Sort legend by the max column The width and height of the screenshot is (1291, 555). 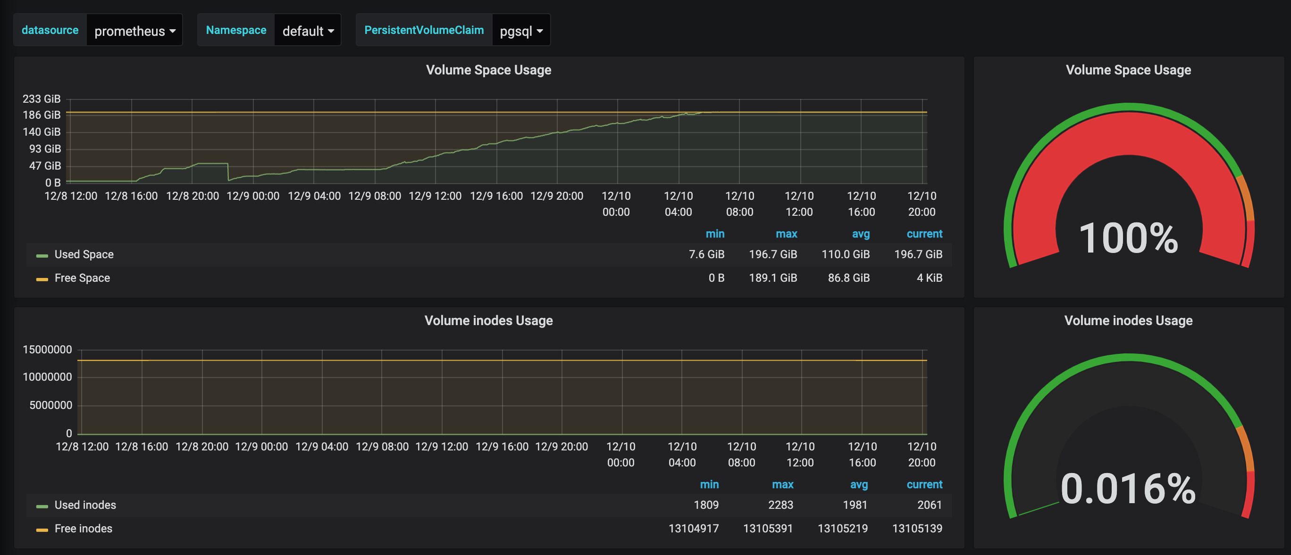tap(787, 234)
